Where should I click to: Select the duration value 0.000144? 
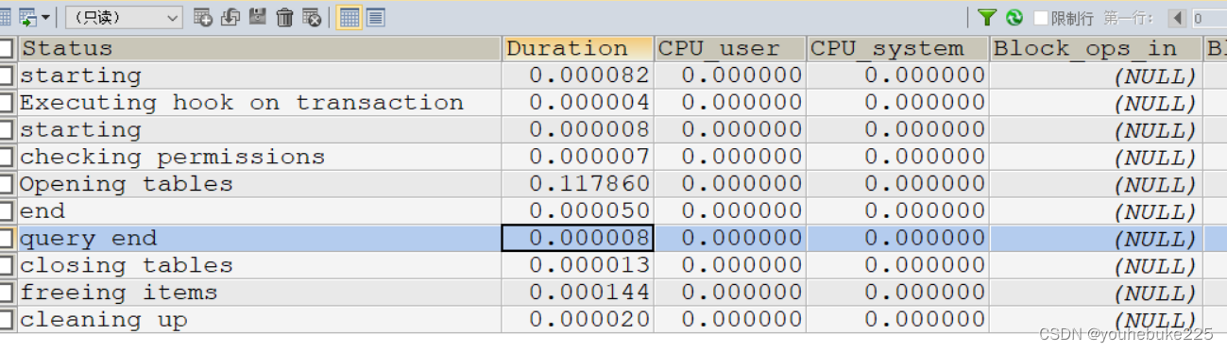pos(578,293)
